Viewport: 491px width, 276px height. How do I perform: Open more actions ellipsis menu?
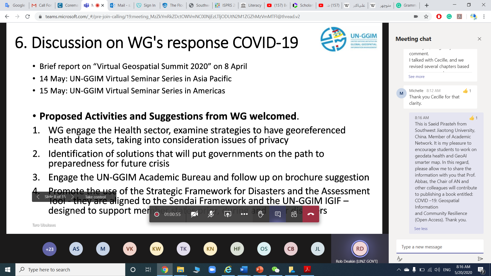(x=244, y=214)
